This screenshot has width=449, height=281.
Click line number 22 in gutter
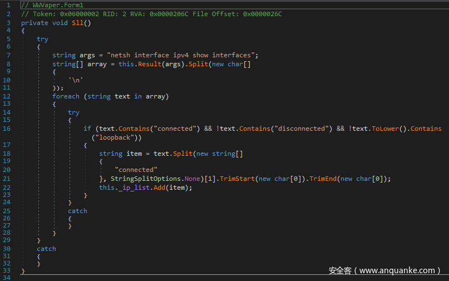click(7, 188)
